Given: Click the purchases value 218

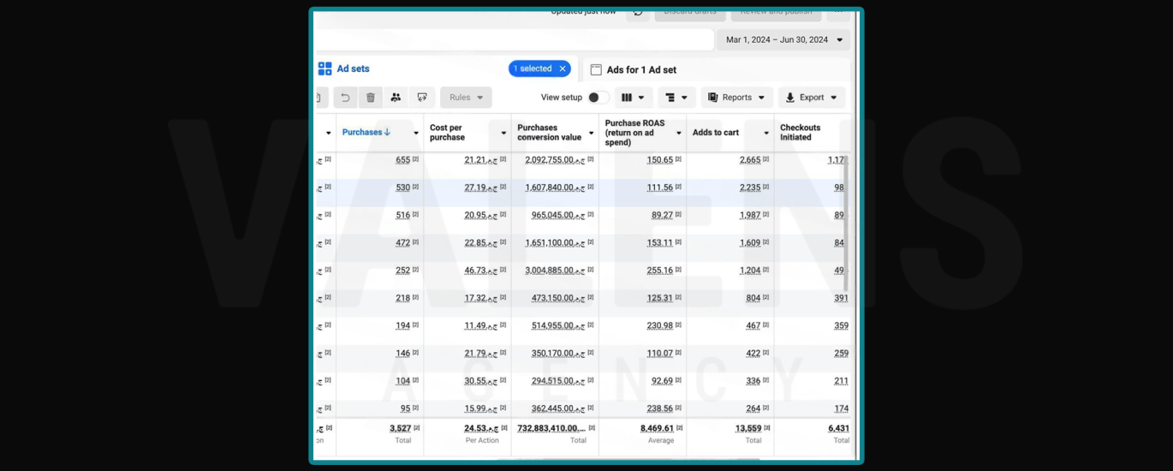Looking at the screenshot, I should point(402,298).
